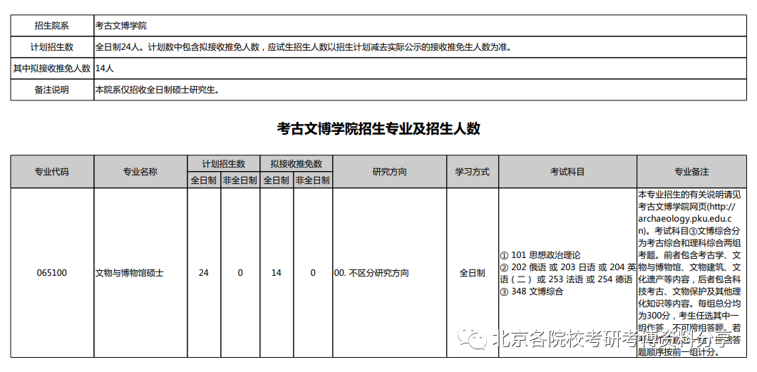Select the 考古文博学院 value in the top table

pyautogui.click(x=121, y=26)
